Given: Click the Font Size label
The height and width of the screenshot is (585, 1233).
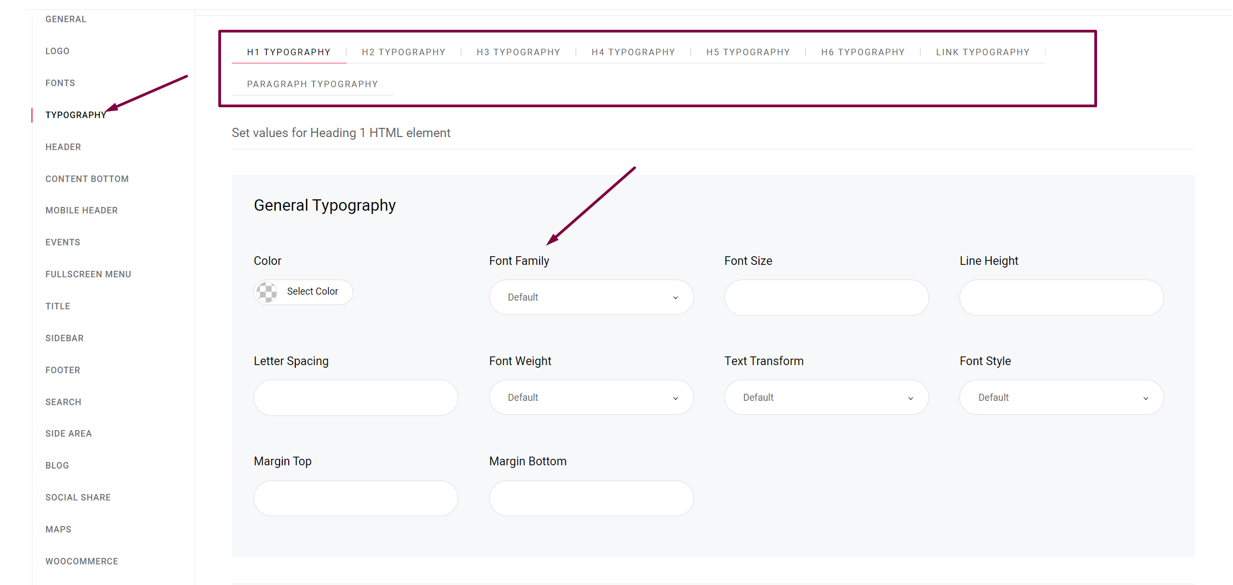Looking at the screenshot, I should [748, 261].
